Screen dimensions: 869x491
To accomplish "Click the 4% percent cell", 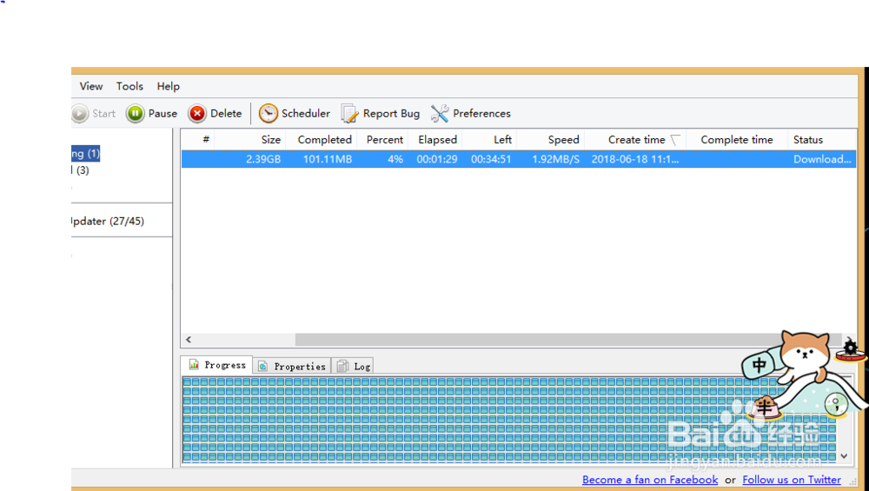I will [x=395, y=160].
